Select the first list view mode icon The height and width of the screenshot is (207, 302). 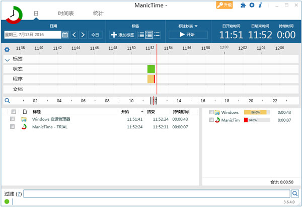point(141,35)
